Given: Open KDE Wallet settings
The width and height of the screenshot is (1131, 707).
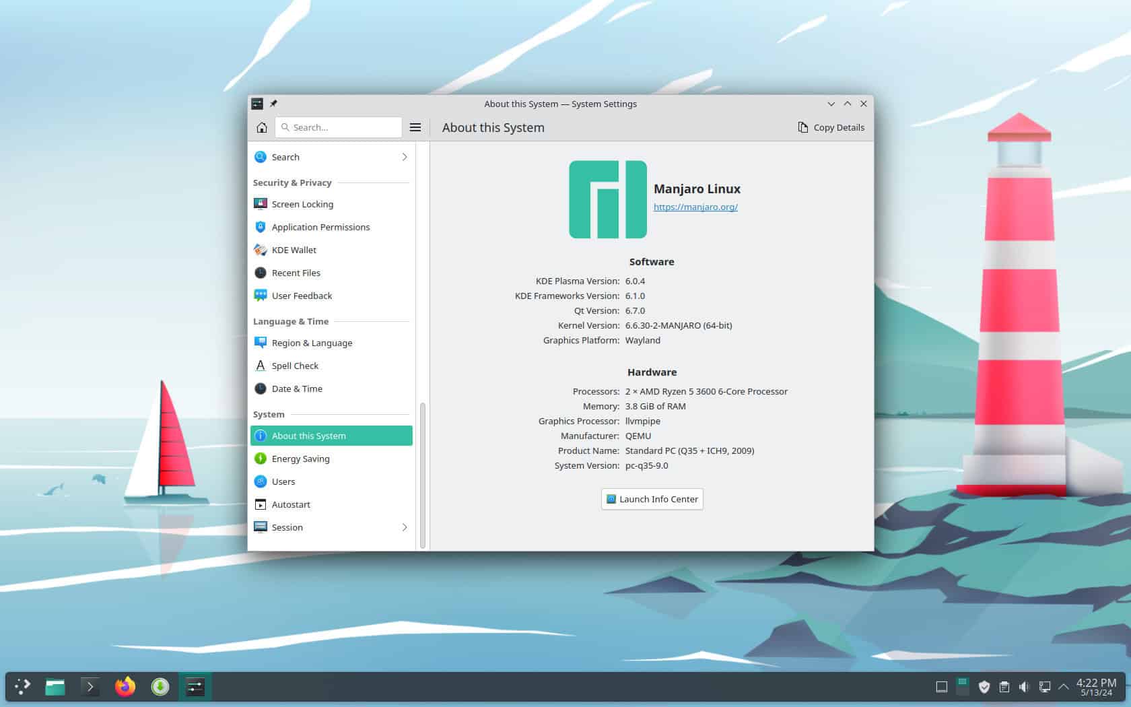Looking at the screenshot, I should 294,250.
